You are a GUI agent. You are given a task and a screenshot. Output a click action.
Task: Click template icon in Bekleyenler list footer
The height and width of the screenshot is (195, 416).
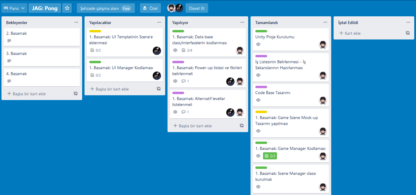click(76, 93)
